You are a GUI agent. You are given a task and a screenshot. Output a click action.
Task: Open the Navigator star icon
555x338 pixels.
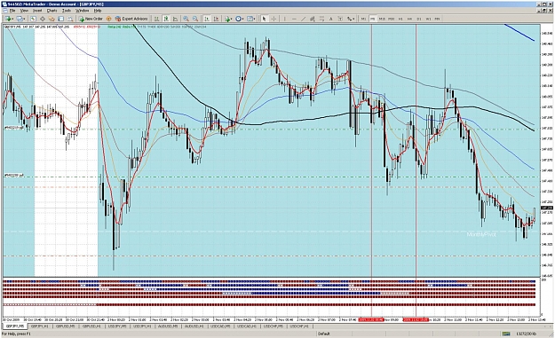(x=52, y=19)
